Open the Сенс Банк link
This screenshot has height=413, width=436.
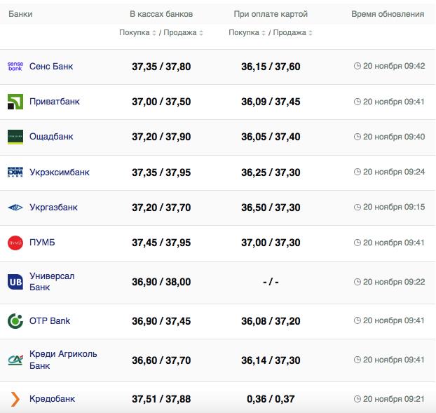(51, 67)
